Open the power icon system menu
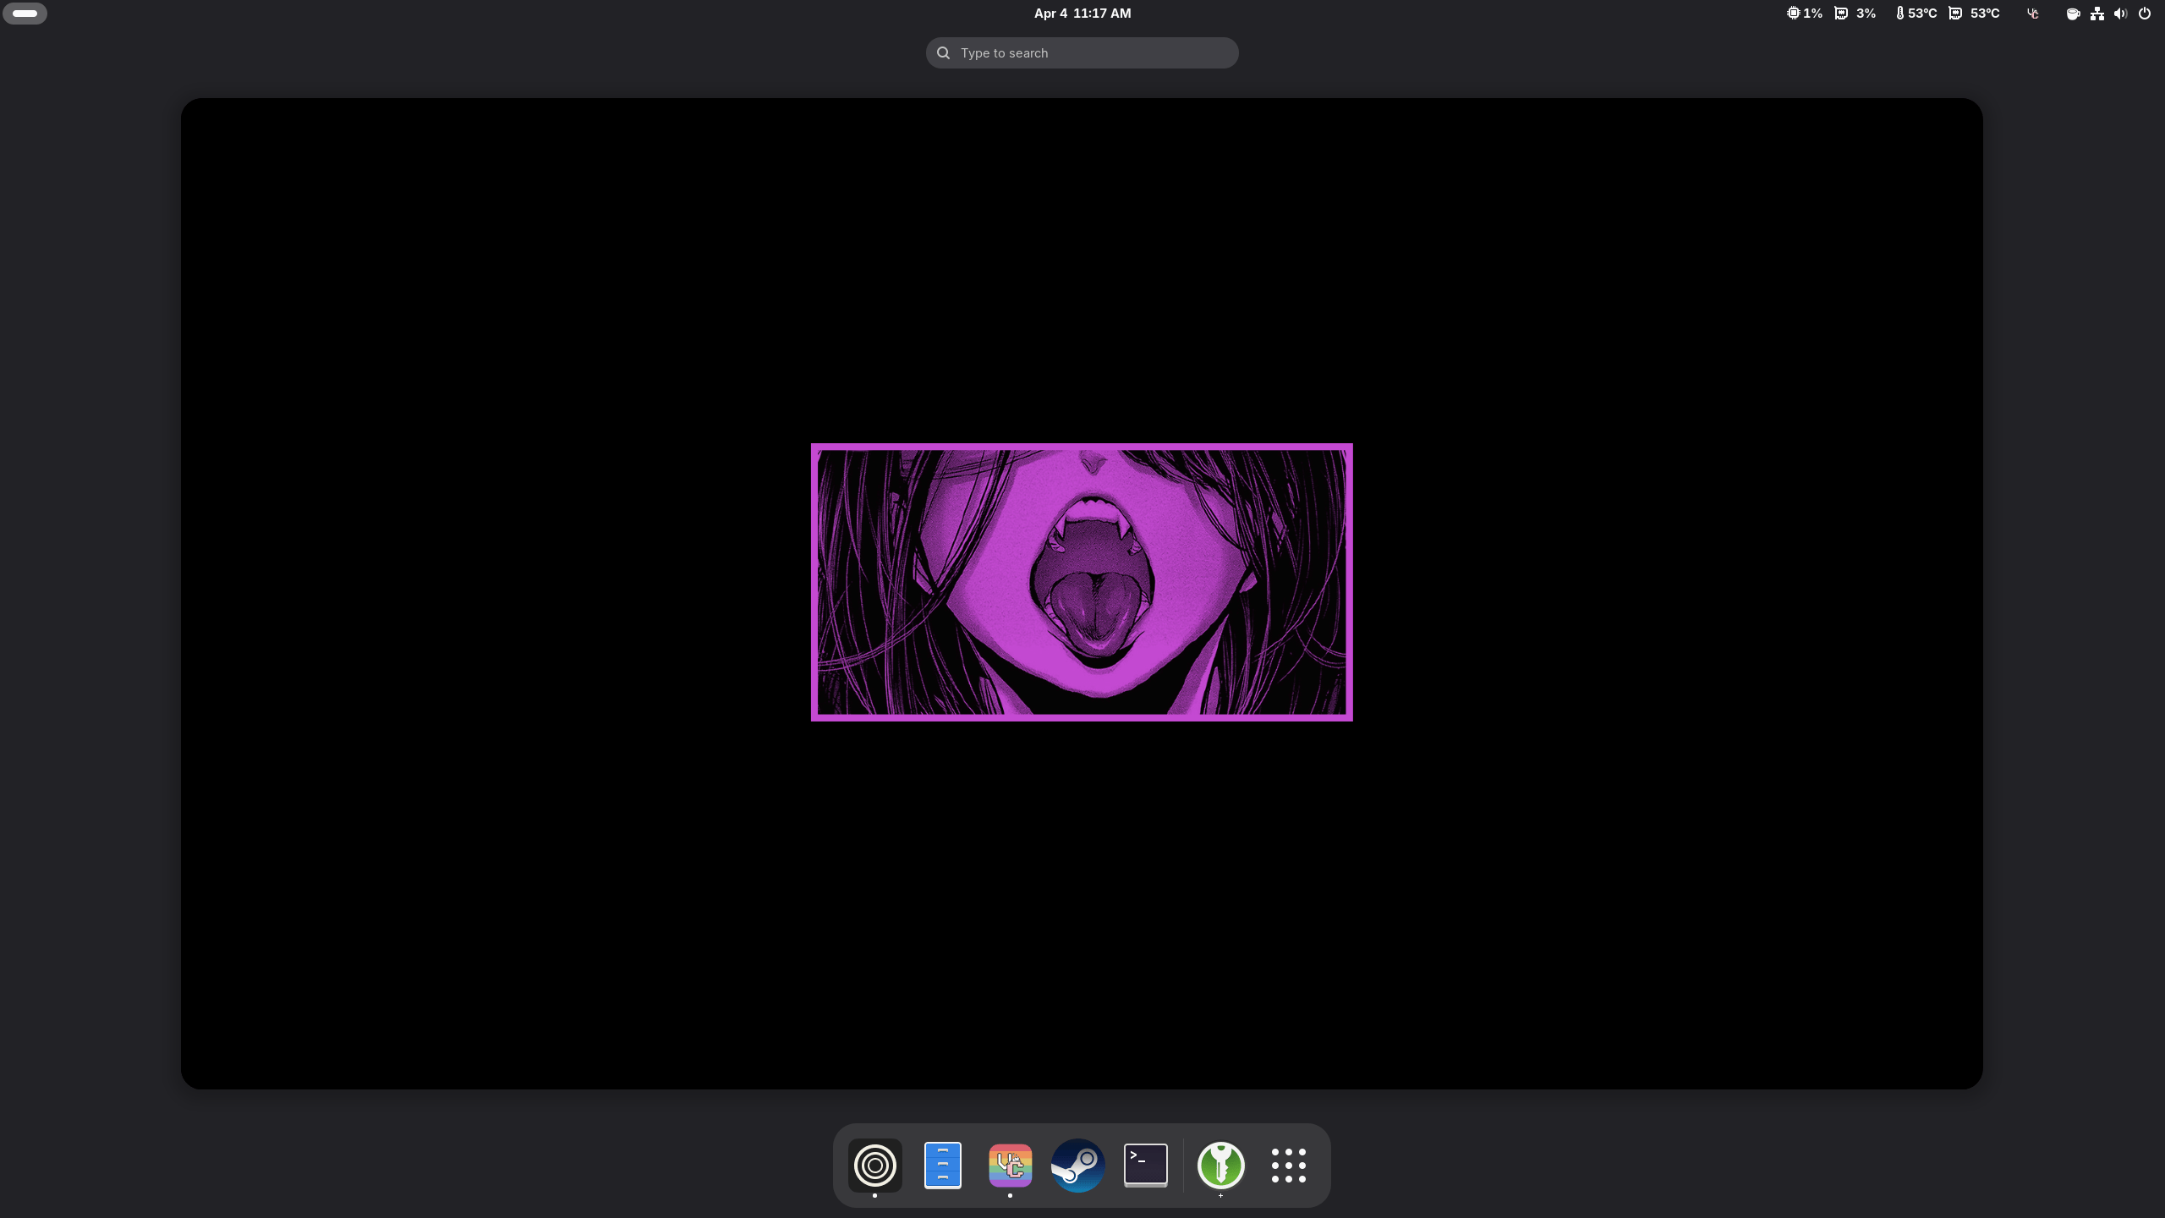2165x1218 pixels. [2145, 14]
